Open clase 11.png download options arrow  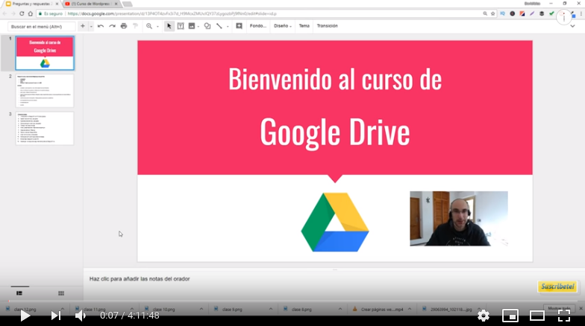(x=131, y=310)
